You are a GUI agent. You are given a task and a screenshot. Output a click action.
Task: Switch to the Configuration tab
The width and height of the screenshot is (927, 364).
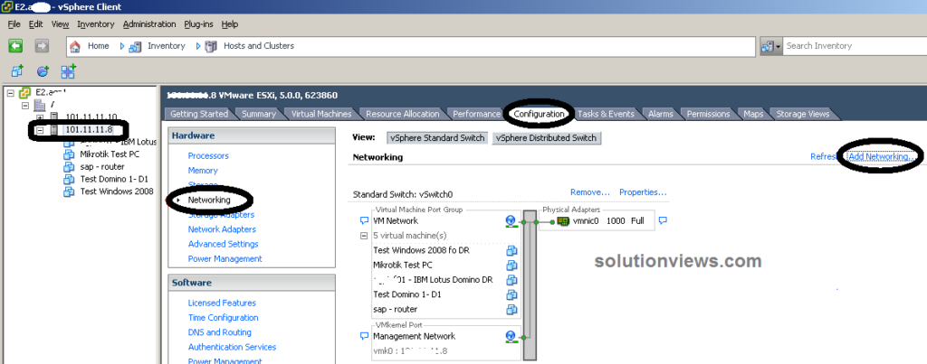(539, 114)
